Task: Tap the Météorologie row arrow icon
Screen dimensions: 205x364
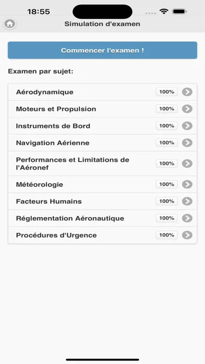Action: 187,184
